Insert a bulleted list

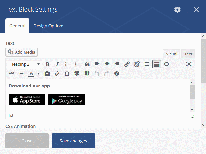click(x=67, y=64)
